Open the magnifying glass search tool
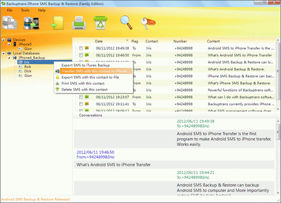The height and width of the screenshot is (203, 281). tap(126, 22)
